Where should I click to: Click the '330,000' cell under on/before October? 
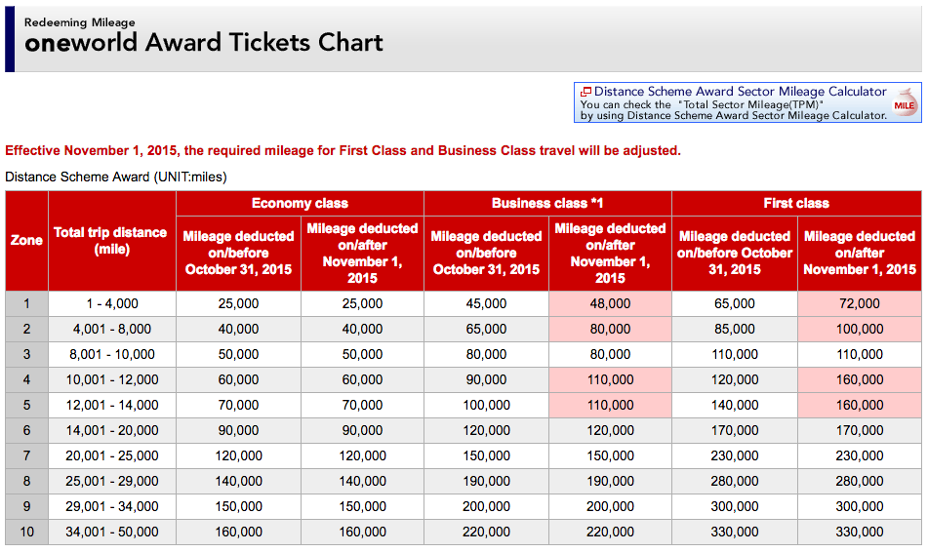coord(735,533)
